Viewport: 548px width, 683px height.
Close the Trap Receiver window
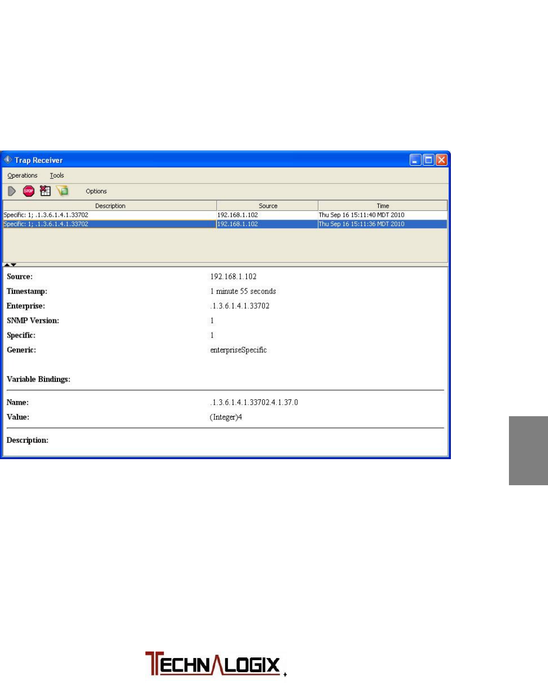click(441, 160)
